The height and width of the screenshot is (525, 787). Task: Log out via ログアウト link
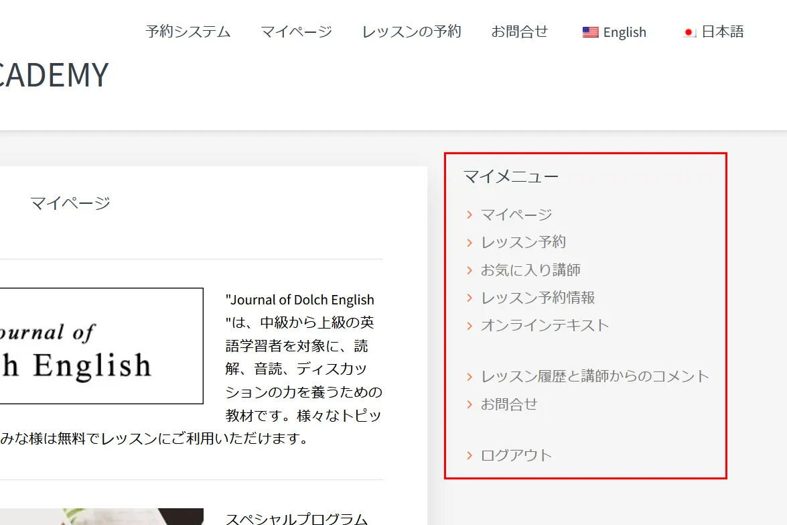point(516,455)
